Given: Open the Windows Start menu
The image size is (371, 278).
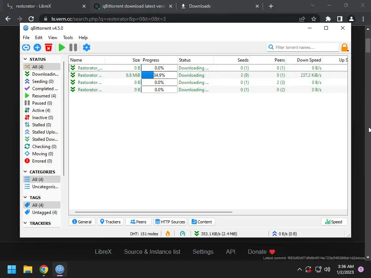Looking at the screenshot, I should click(x=12, y=269).
